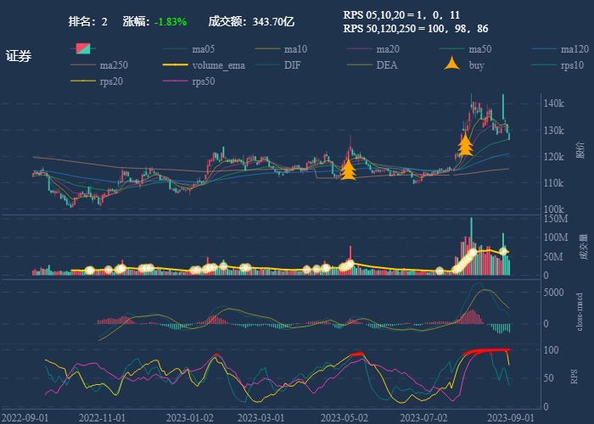Toggle the rps10 legend entry
The height and width of the screenshot is (424, 594).
545,65
